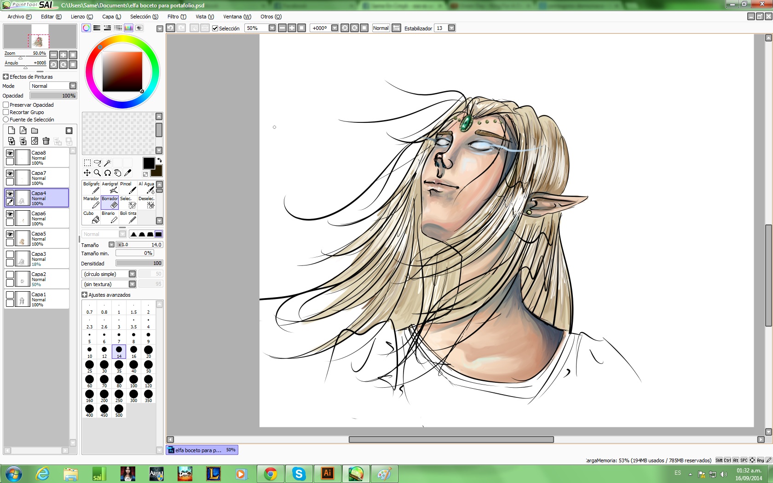Delete layer using the trash icon

pyautogui.click(x=46, y=141)
